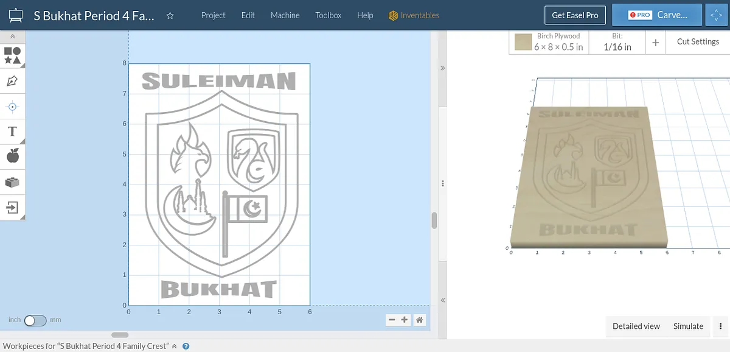Open the three-dot preview options menu

tap(720, 326)
